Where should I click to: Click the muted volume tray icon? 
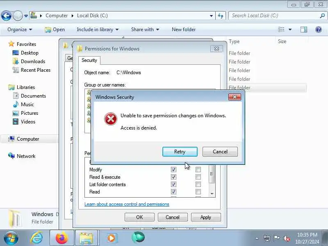(x=286, y=238)
